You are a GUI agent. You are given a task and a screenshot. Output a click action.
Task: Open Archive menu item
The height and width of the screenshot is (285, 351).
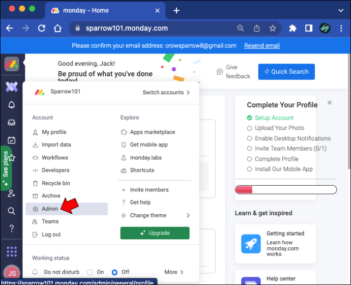[x=67, y=196]
